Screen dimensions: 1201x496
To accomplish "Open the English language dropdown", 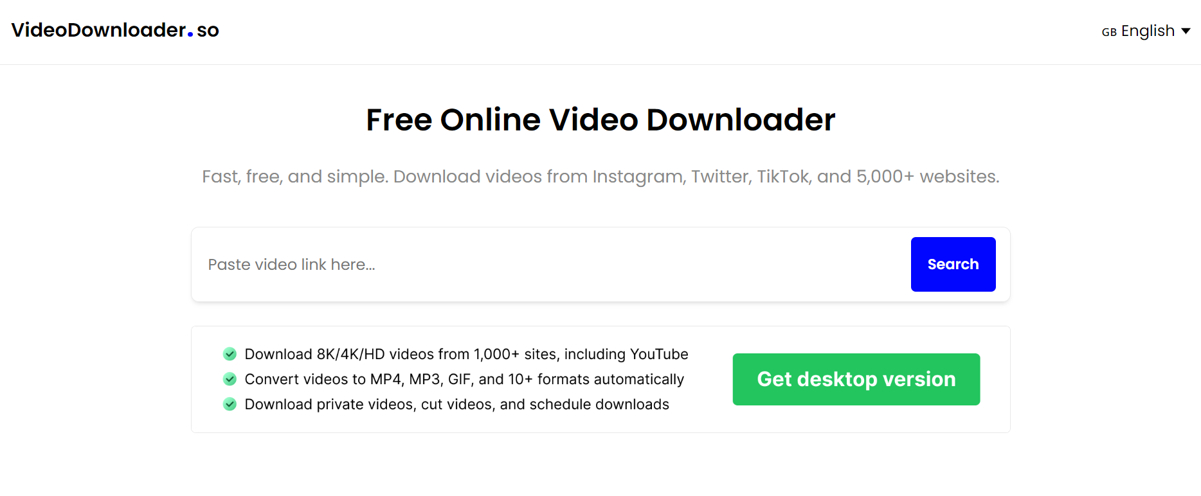I will click(1146, 31).
